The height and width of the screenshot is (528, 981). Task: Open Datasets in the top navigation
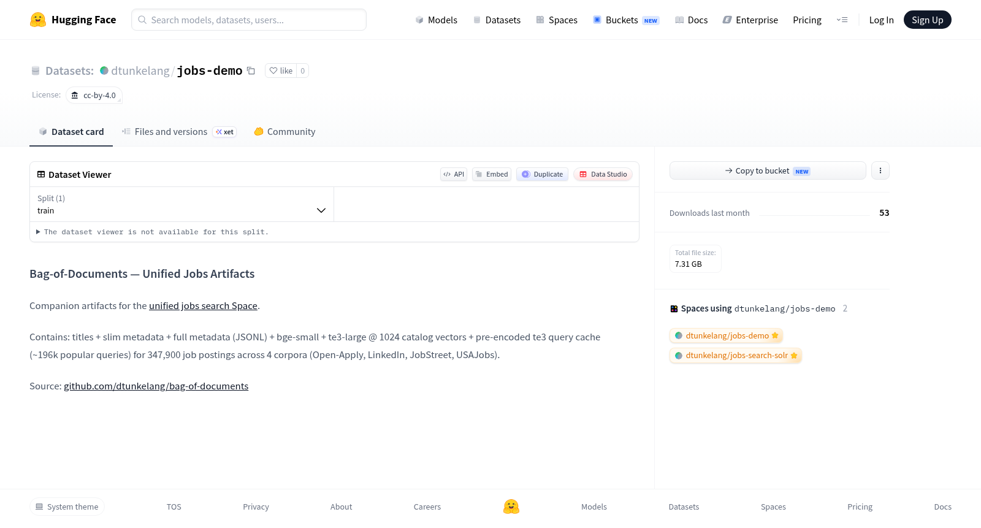497,20
